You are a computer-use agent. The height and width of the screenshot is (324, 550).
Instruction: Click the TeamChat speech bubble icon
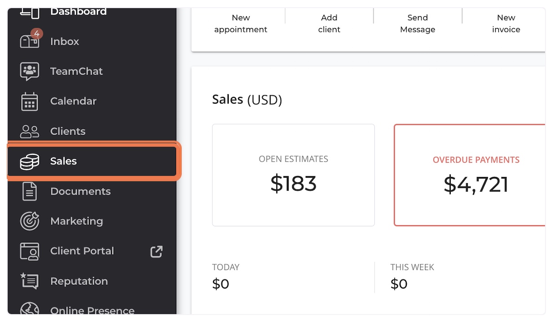click(x=30, y=71)
